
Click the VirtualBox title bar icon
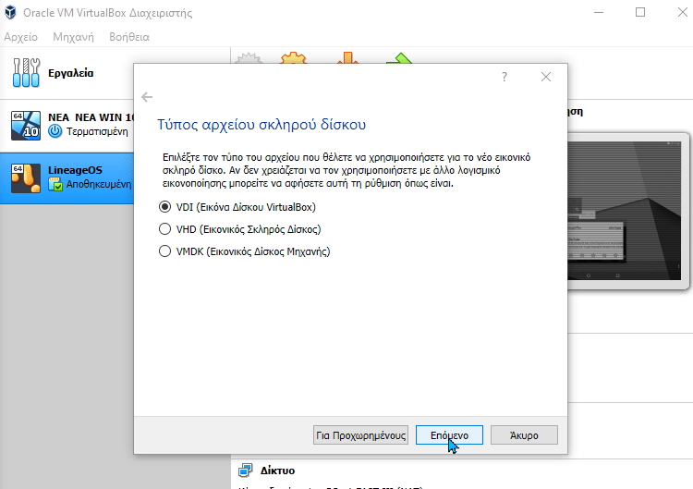coord(10,12)
